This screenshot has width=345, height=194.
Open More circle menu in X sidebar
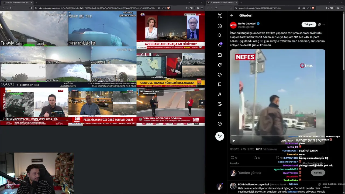point(220,124)
